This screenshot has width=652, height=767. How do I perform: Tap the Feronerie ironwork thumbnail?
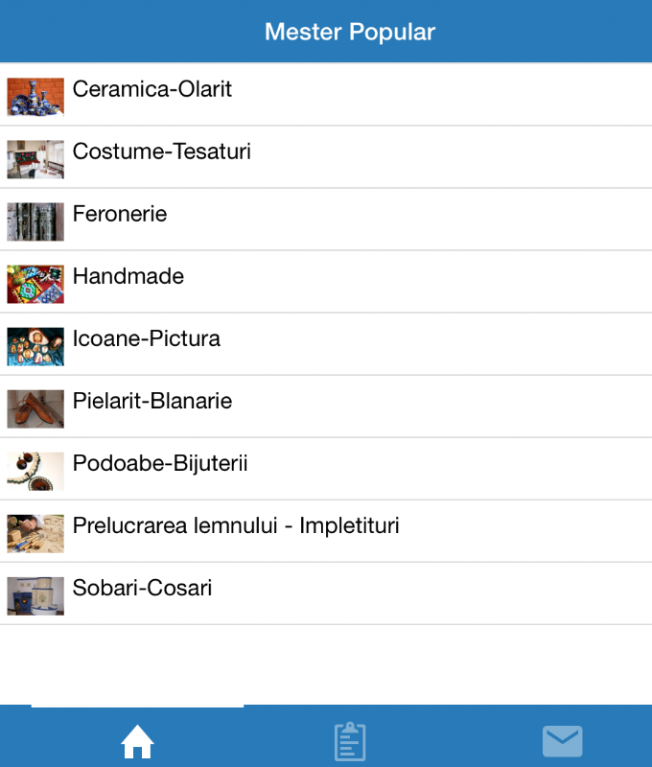click(35, 221)
